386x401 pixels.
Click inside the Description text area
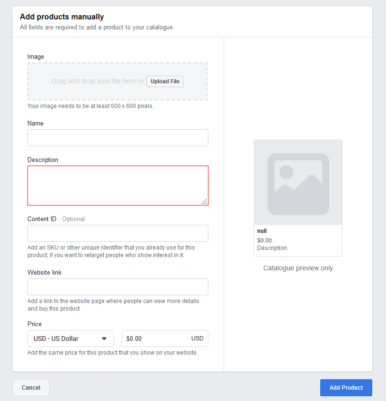pyautogui.click(x=118, y=185)
